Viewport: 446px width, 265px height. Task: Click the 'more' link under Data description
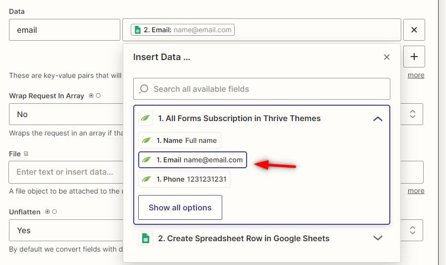pos(416,75)
